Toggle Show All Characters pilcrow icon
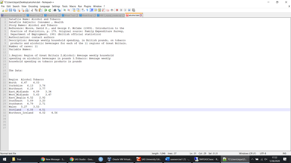The height and width of the screenshot is (163, 291). coord(87,10)
